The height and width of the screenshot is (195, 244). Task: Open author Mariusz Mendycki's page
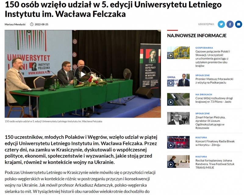15,24
